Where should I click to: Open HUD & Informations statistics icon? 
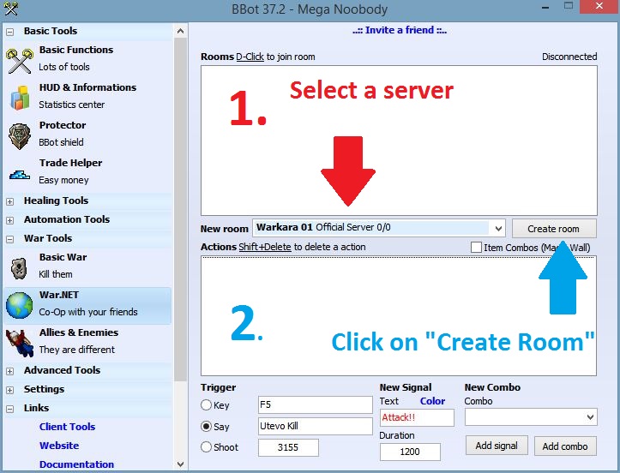19,97
